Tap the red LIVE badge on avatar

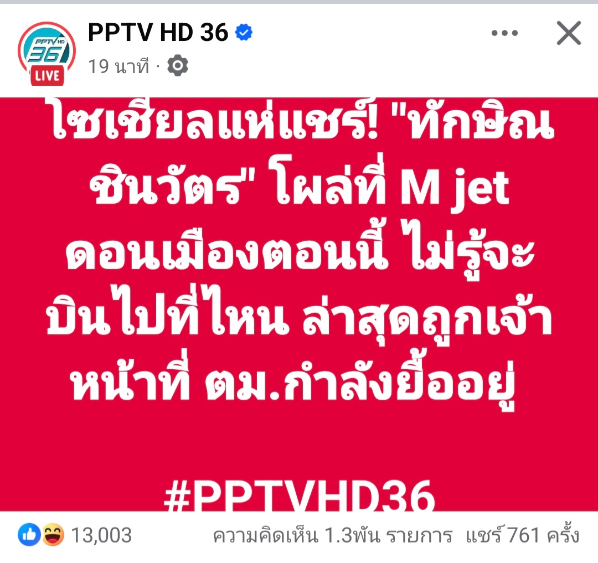(47, 76)
